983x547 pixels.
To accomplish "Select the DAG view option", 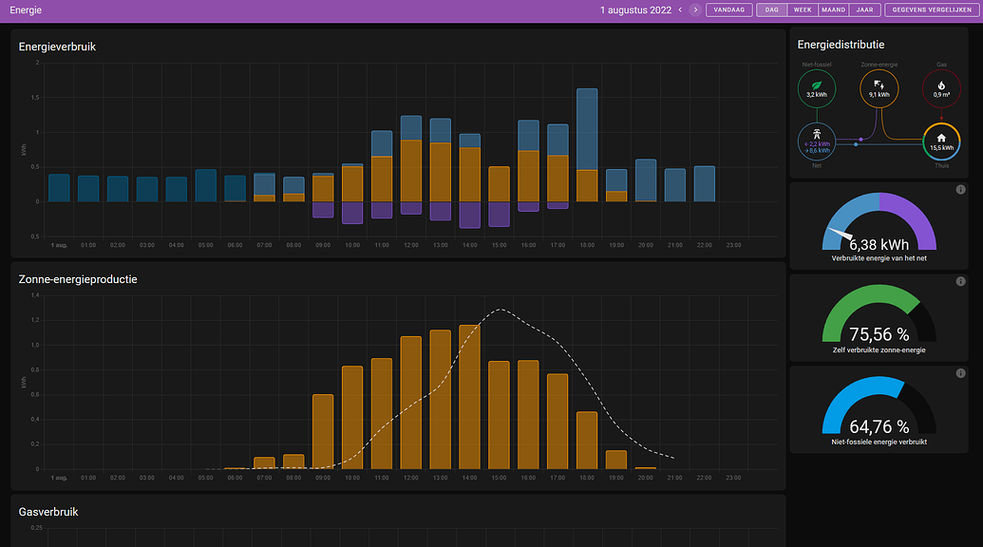I will tap(771, 9).
